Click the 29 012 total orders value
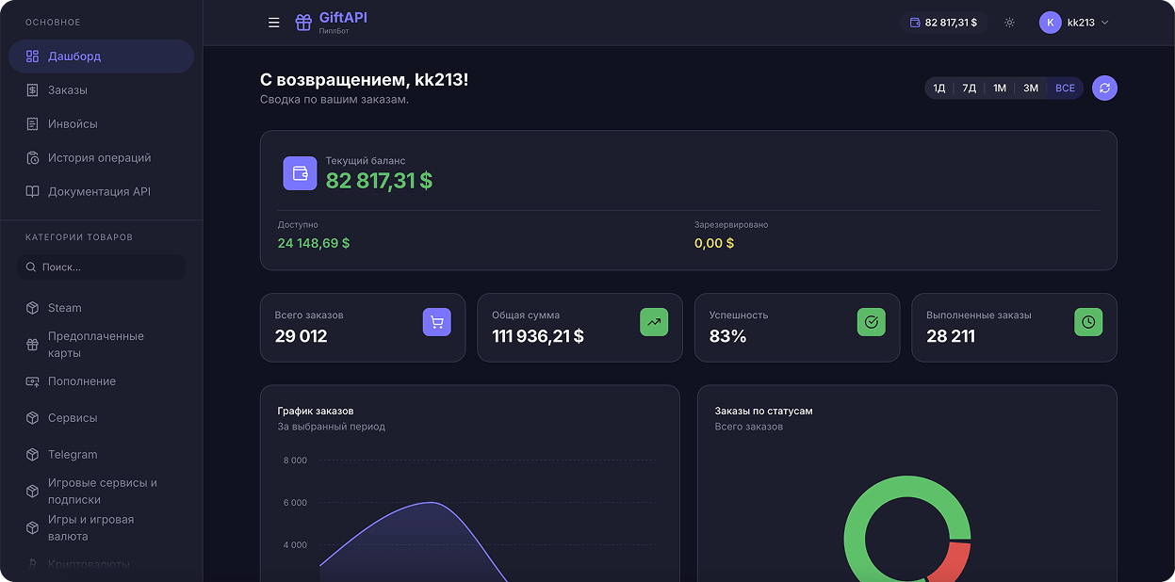1175x582 pixels. 302,336
